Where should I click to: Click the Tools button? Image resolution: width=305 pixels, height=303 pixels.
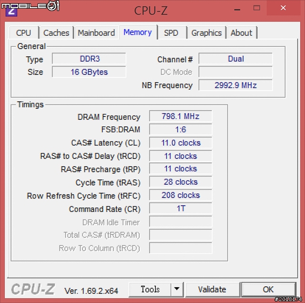click(x=150, y=289)
